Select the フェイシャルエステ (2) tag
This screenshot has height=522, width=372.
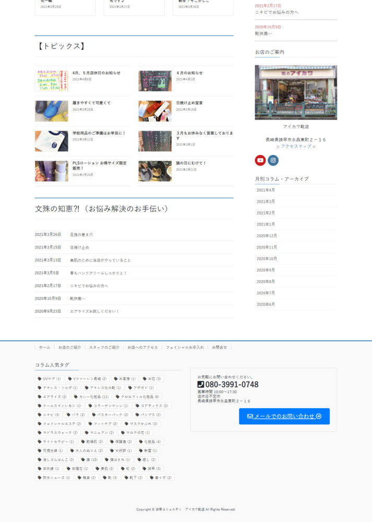[x=59, y=424]
